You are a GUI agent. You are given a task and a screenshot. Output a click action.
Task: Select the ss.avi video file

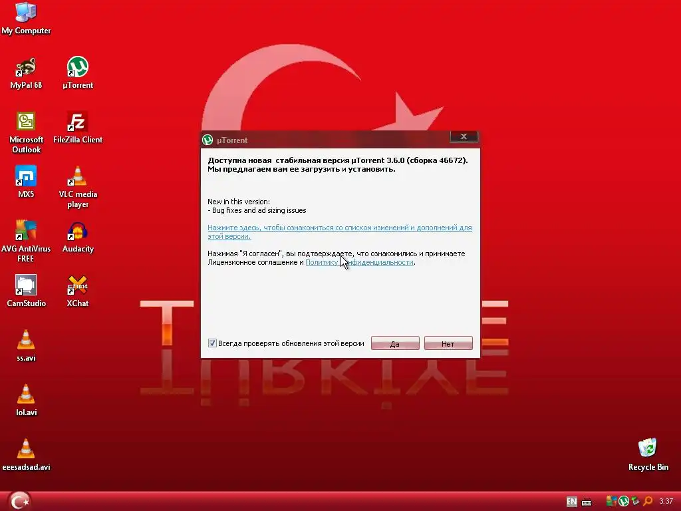click(26, 346)
